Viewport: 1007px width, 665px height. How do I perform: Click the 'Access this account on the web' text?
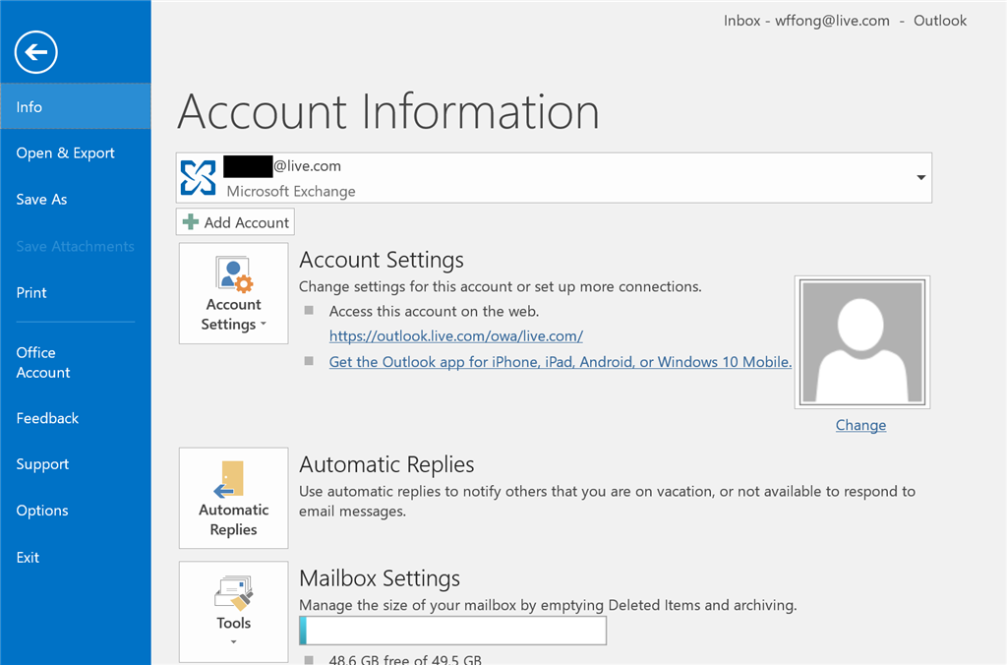(434, 311)
